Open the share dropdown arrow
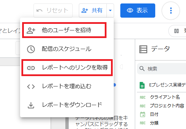The height and width of the screenshot is (129, 186). coord(110,11)
